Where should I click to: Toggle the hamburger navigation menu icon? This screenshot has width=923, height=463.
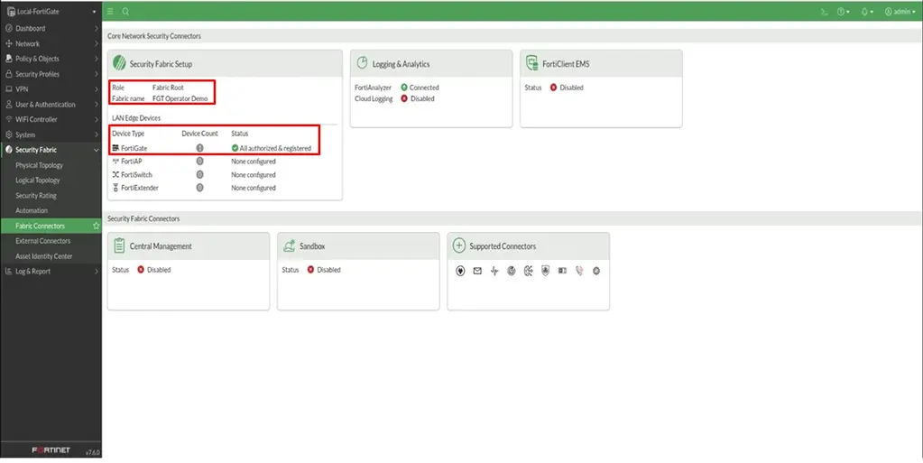tap(110, 11)
